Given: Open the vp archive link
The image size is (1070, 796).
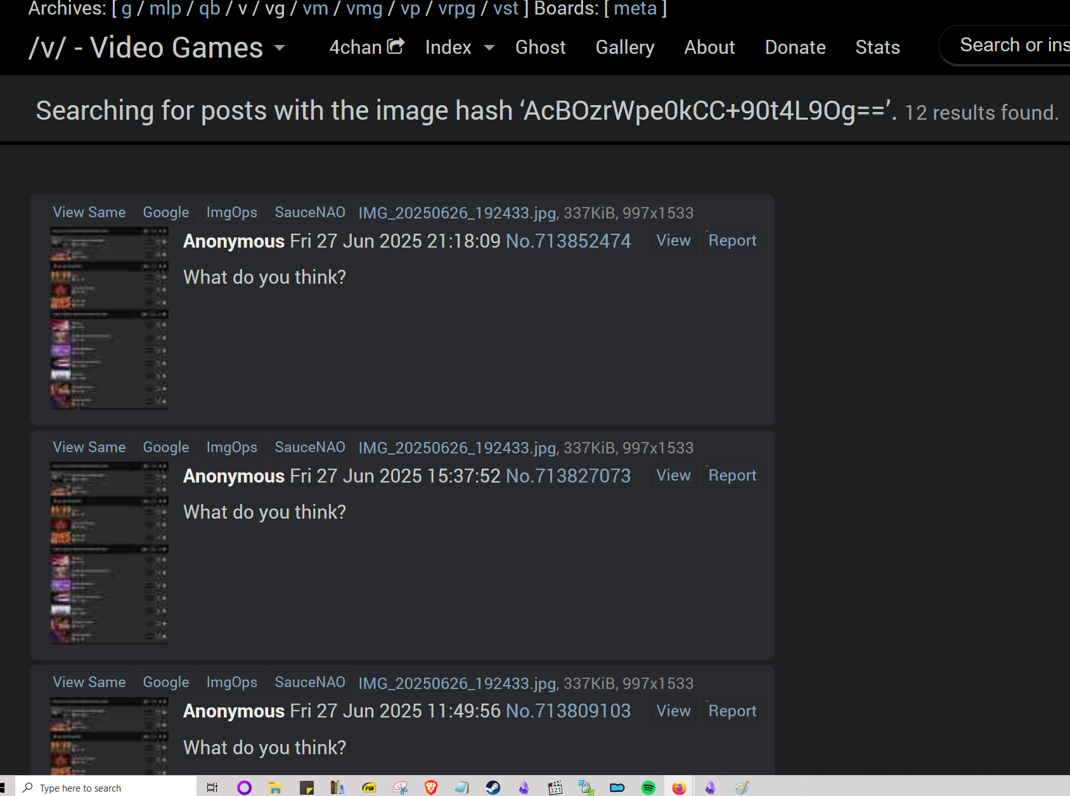Looking at the screenshot, I should pyautogui.click(x=410, y=9).
